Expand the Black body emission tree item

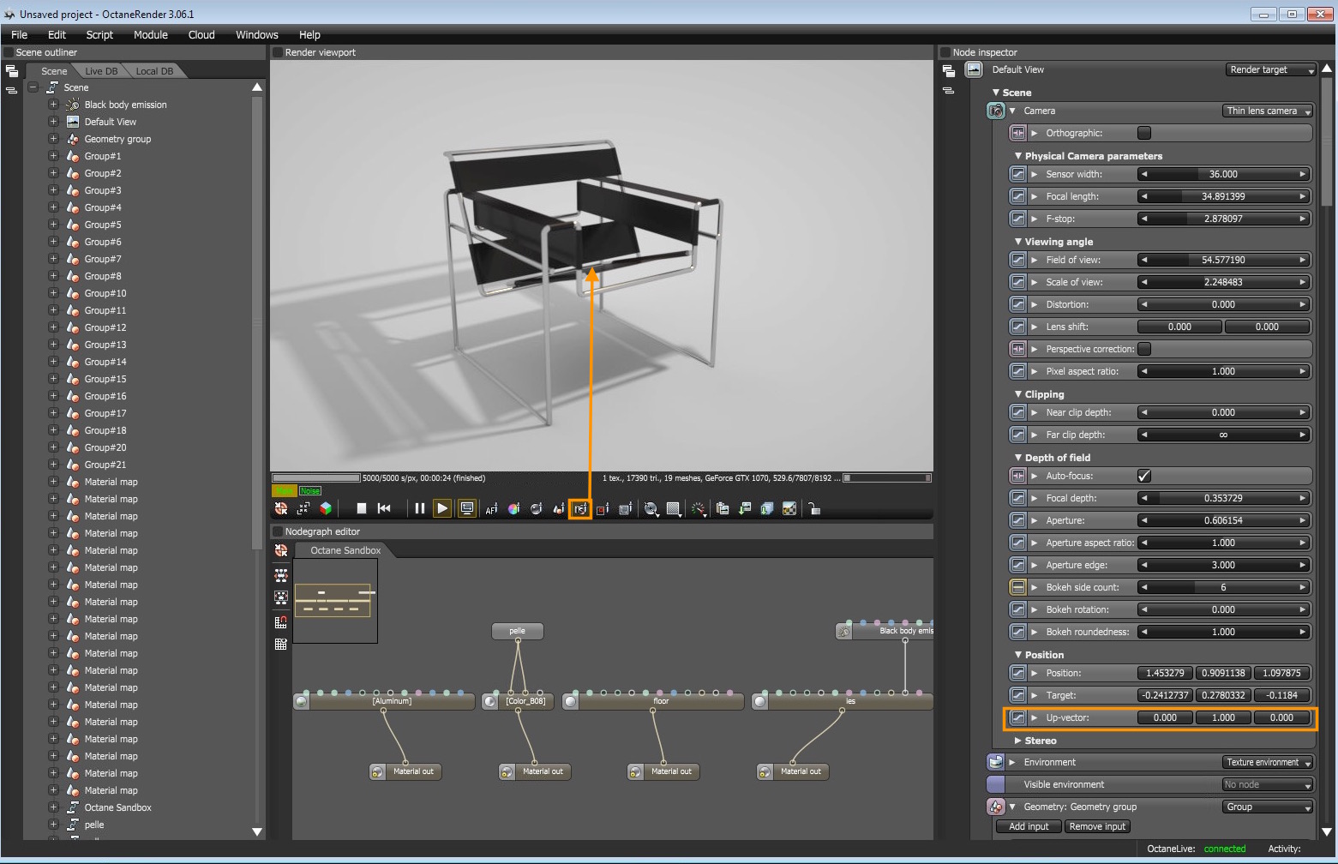pyautogui.click(x=53, y=105)
